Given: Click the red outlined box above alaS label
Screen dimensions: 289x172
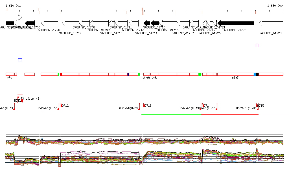Looking at the screenshot, I should click(236, 74).
